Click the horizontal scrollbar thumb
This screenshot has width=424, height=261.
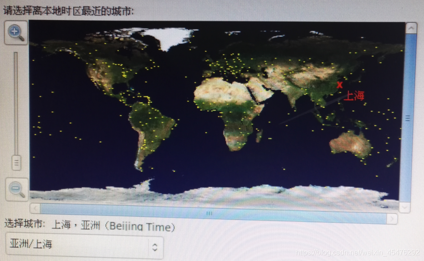[213, 214]
